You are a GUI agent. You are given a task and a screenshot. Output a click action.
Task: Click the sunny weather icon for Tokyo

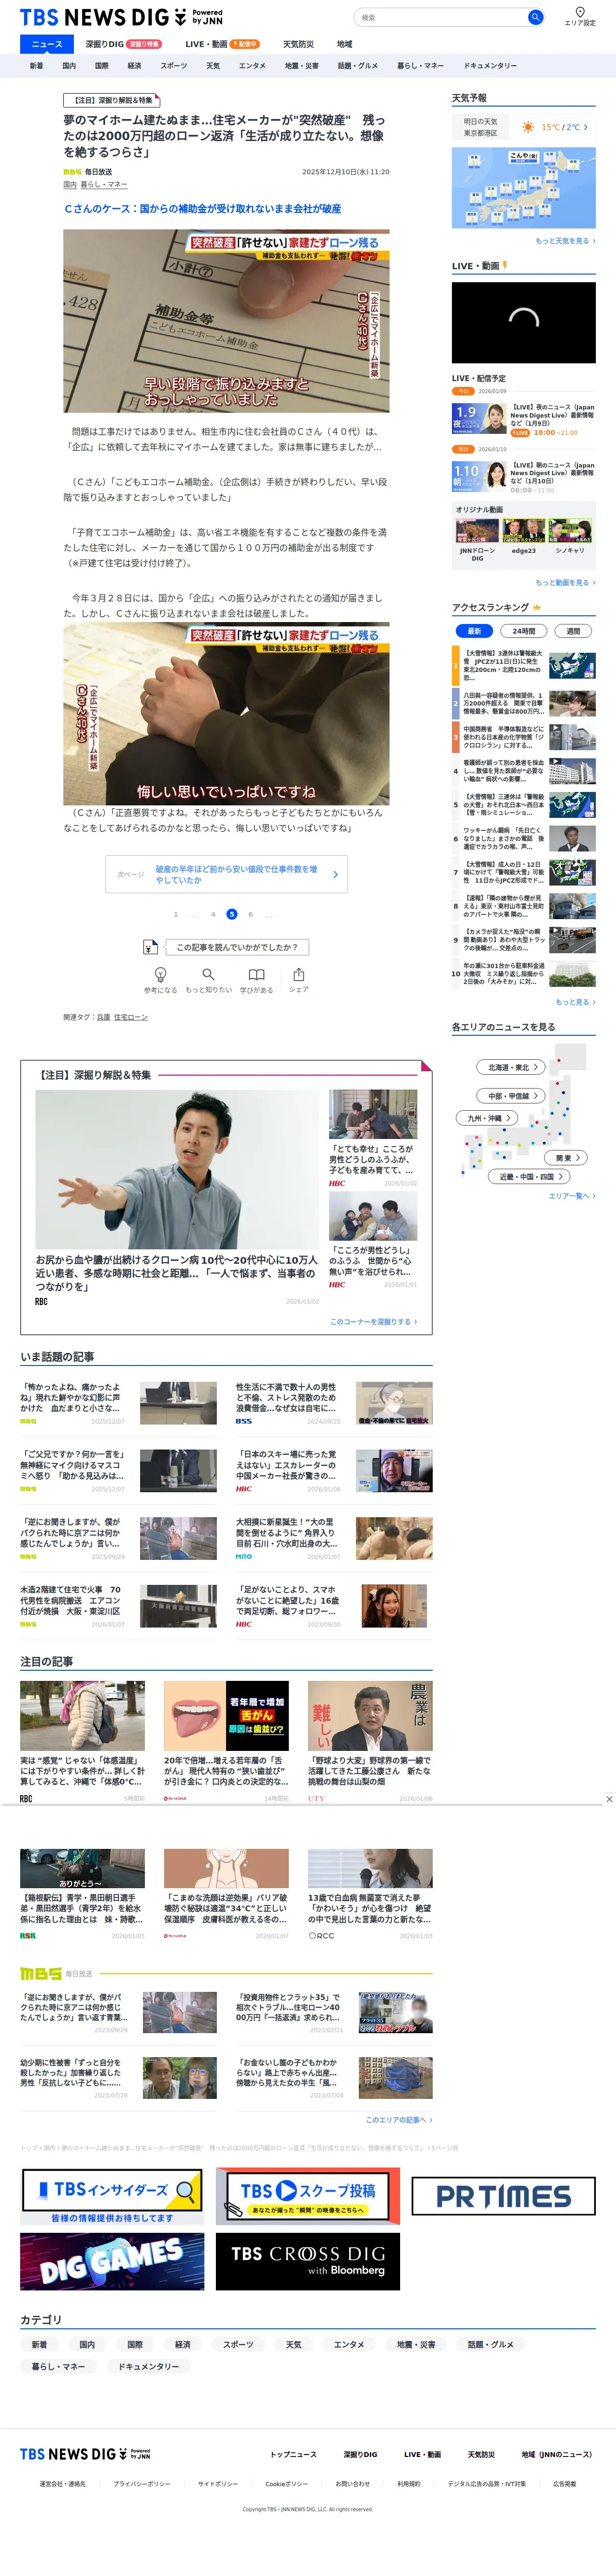[528, 127]
